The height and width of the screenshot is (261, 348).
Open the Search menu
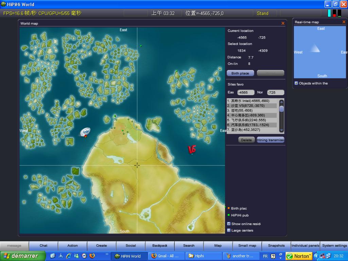(x=189, y=245)
